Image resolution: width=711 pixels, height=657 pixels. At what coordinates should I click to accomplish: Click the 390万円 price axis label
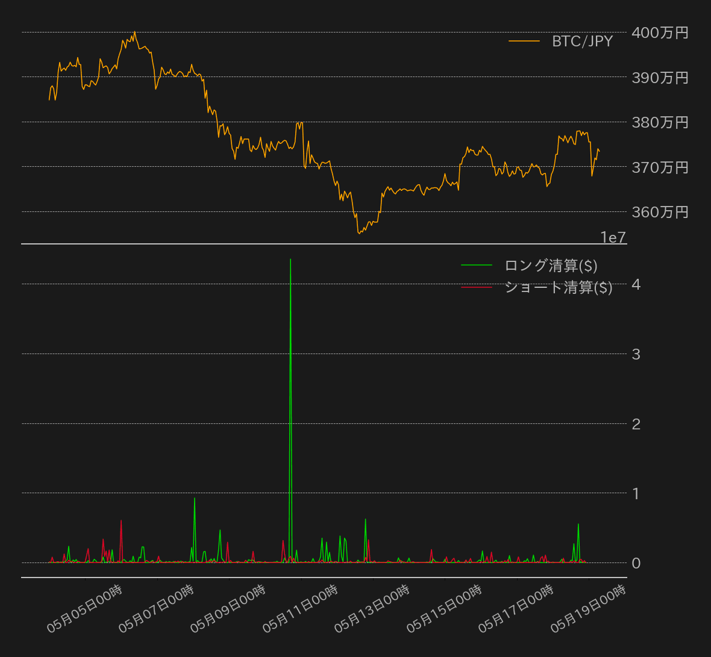(660, 78)
